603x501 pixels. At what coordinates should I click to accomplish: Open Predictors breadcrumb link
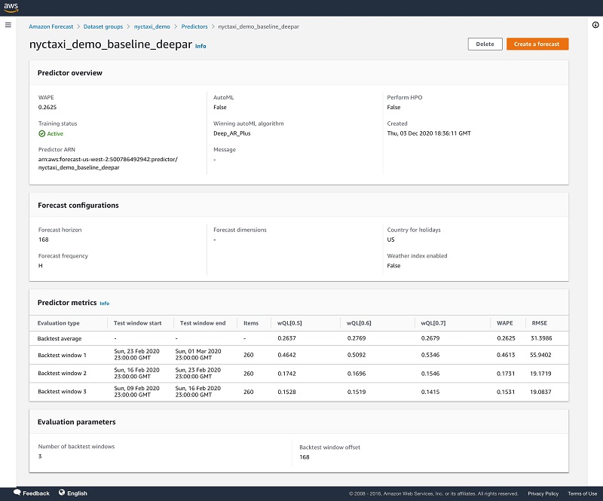tap(194, 26)
